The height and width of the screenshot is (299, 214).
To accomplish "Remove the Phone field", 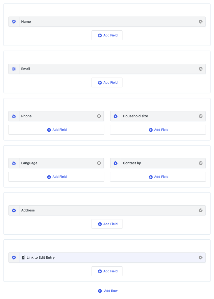I will tap(99, 116).
